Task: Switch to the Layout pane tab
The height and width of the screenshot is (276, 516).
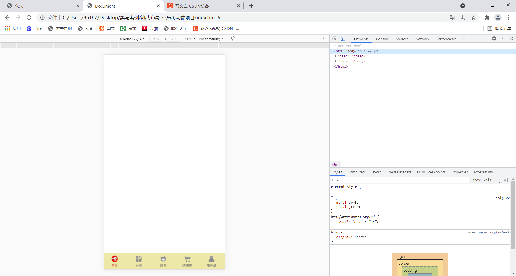Action: (x=376, y=172)
